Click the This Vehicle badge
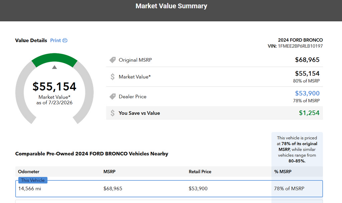Screen dimensions: 342x203 click(33, 180)
